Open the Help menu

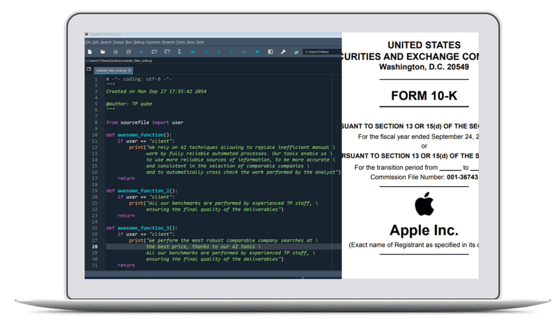200,42
